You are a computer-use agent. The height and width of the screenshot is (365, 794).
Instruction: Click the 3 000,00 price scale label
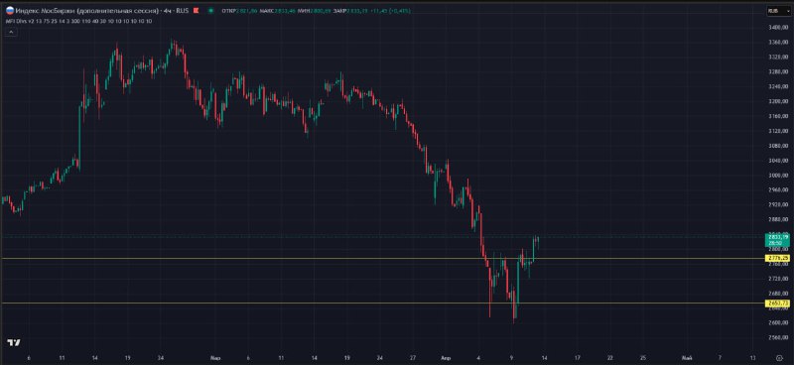pyautogui.click(x=778, y=176)
